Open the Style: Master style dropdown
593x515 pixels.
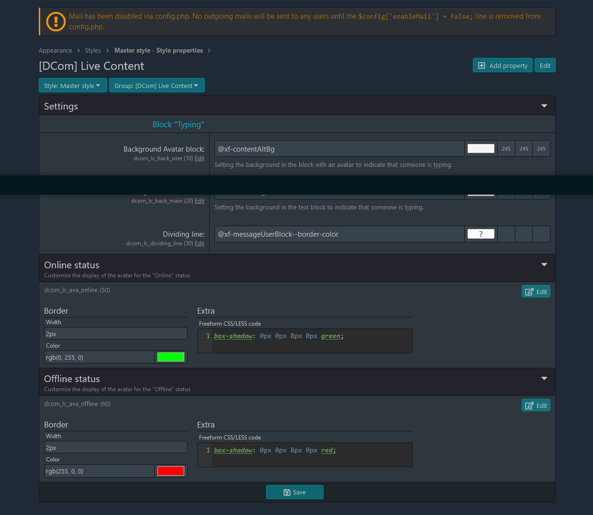(73, 85)
